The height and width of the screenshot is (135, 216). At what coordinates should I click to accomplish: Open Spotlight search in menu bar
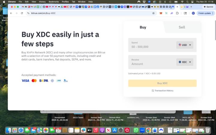point(187,2)
